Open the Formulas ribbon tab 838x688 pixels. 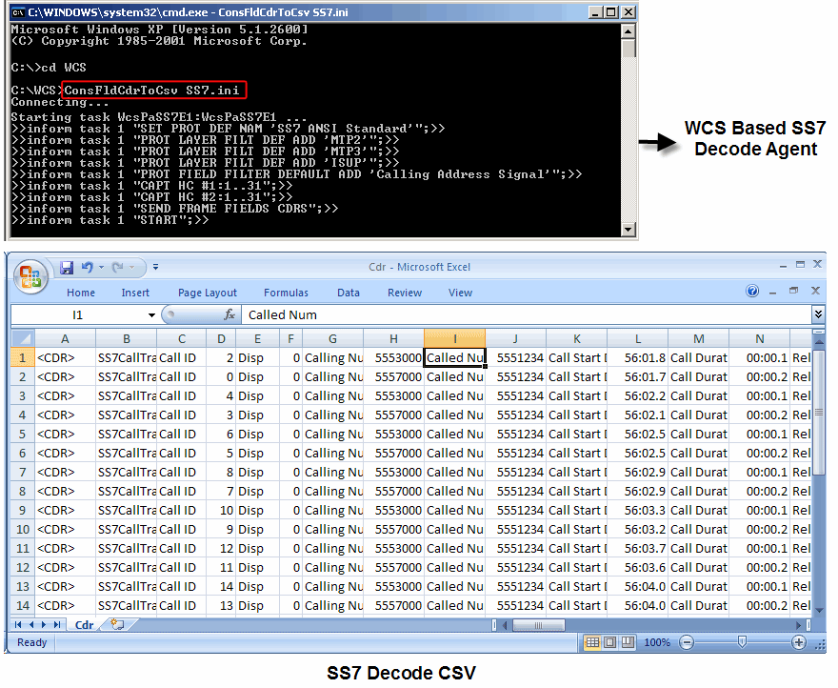coord(286,293)
